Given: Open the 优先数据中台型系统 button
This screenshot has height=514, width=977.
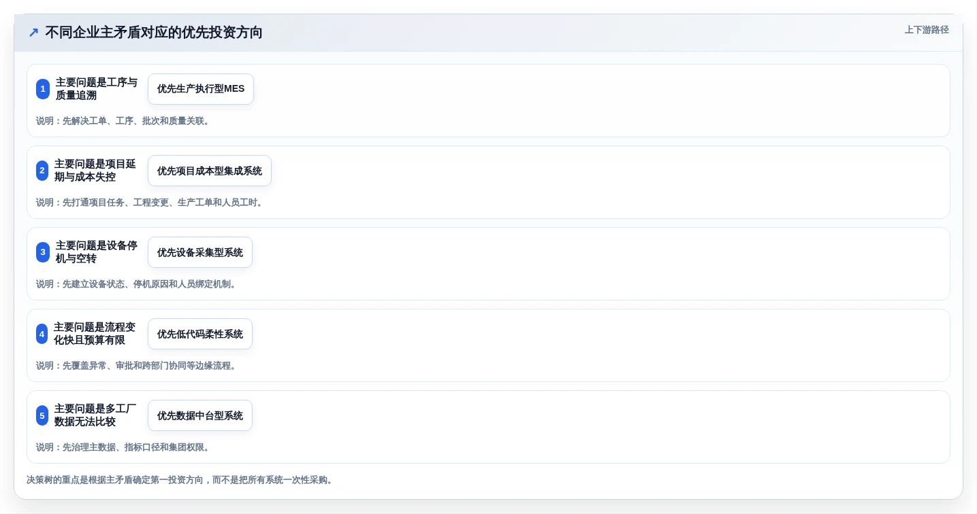Looking at the screenshot, I should tap(200, 415).
